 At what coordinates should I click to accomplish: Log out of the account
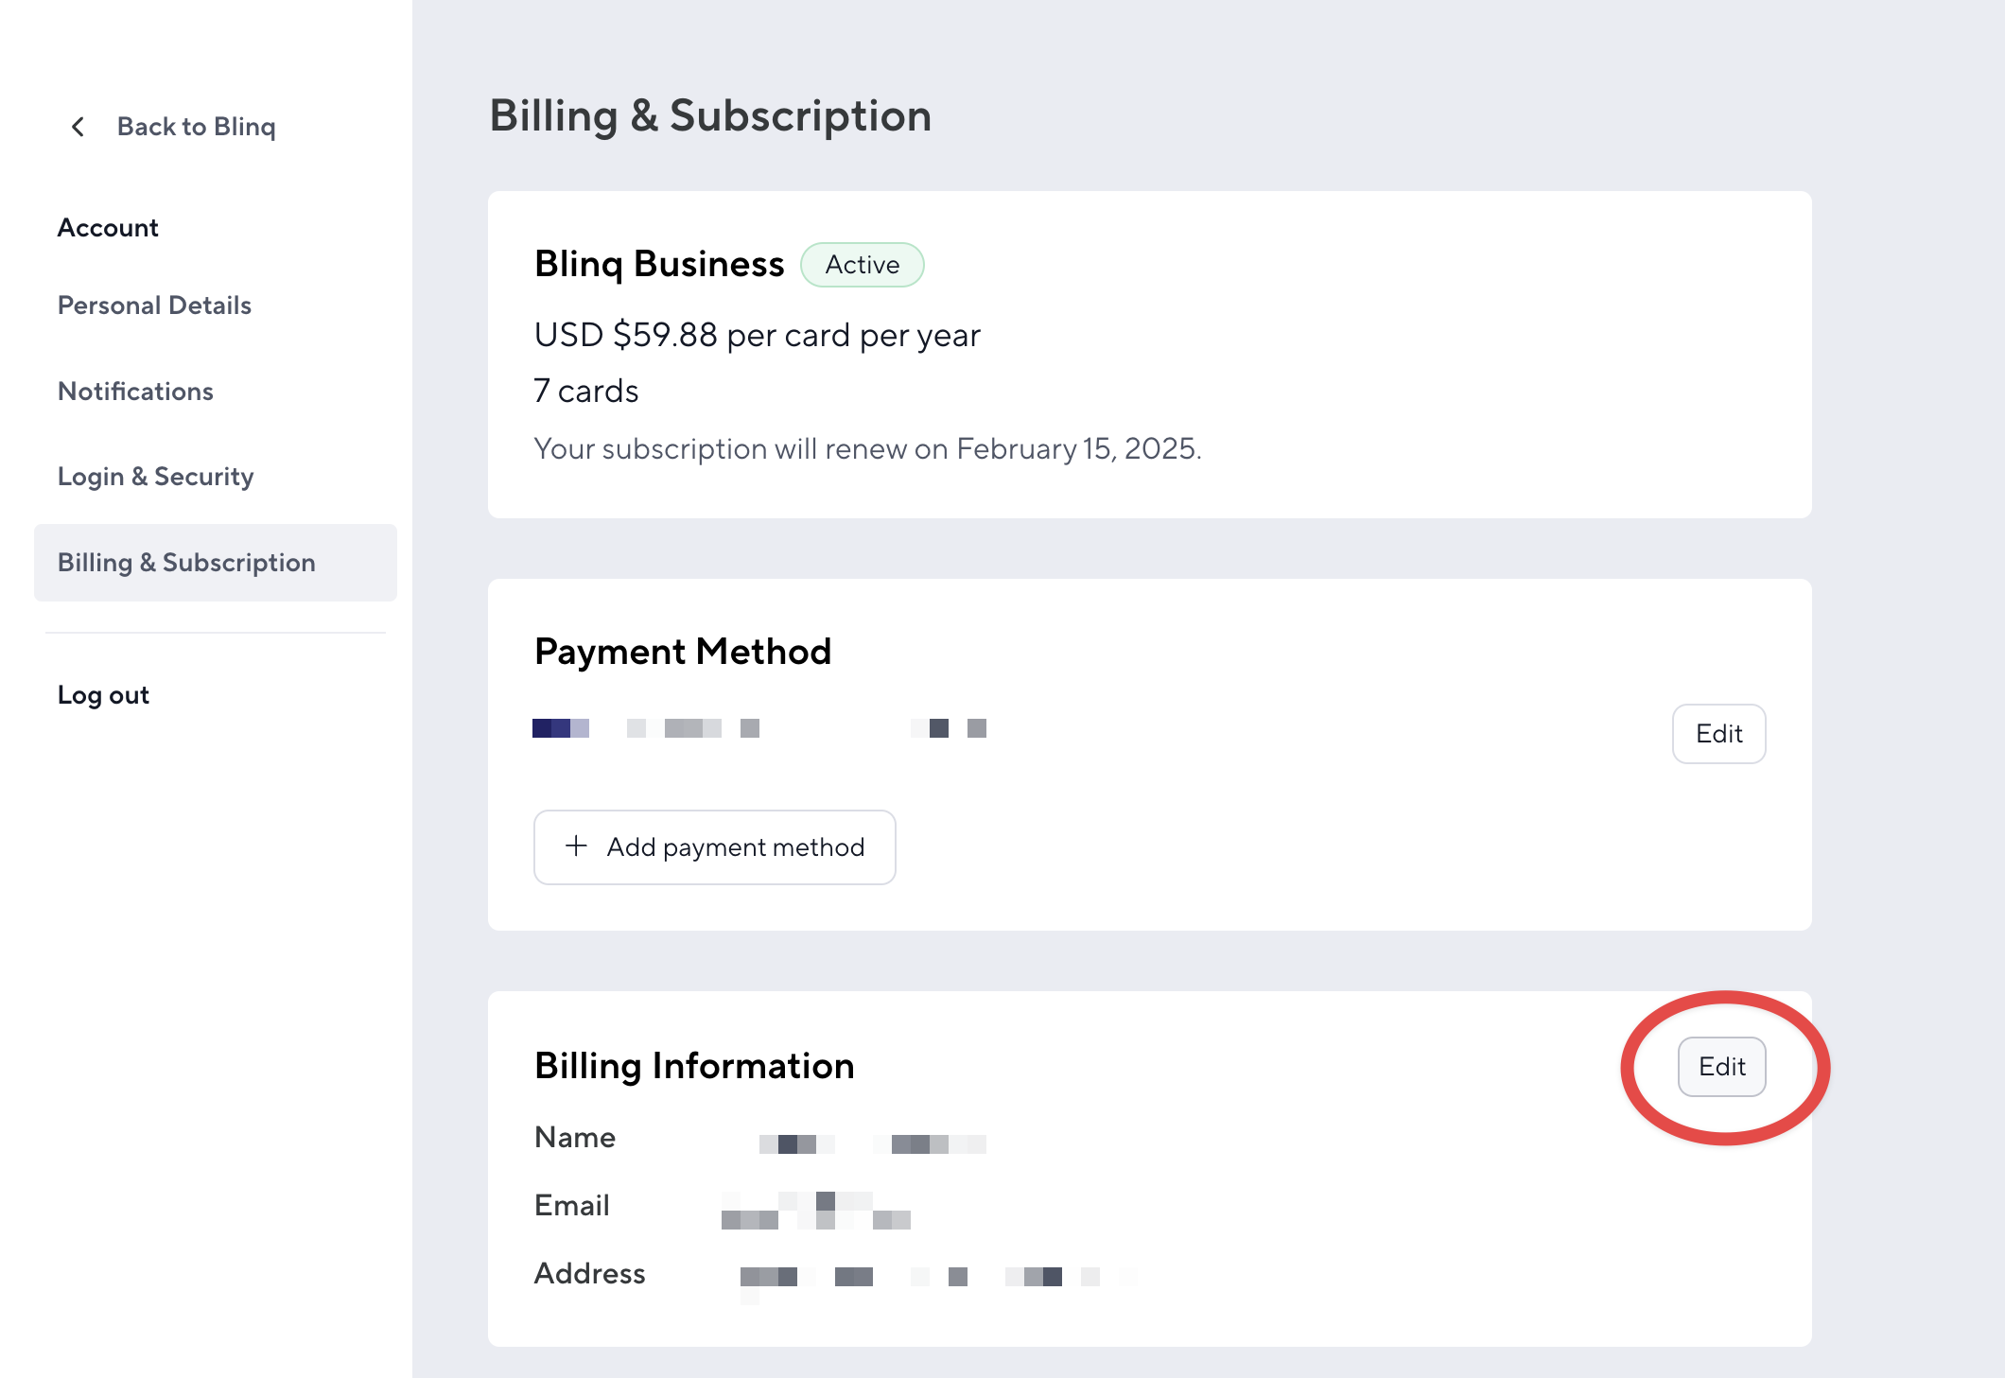click(103, 695)
